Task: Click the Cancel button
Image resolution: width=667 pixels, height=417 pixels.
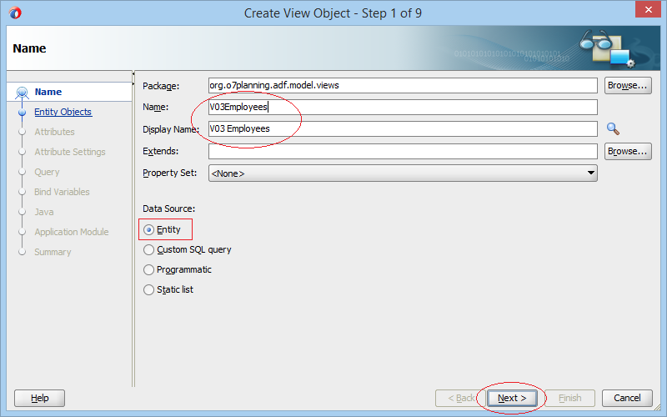Action: pos(627,399)
